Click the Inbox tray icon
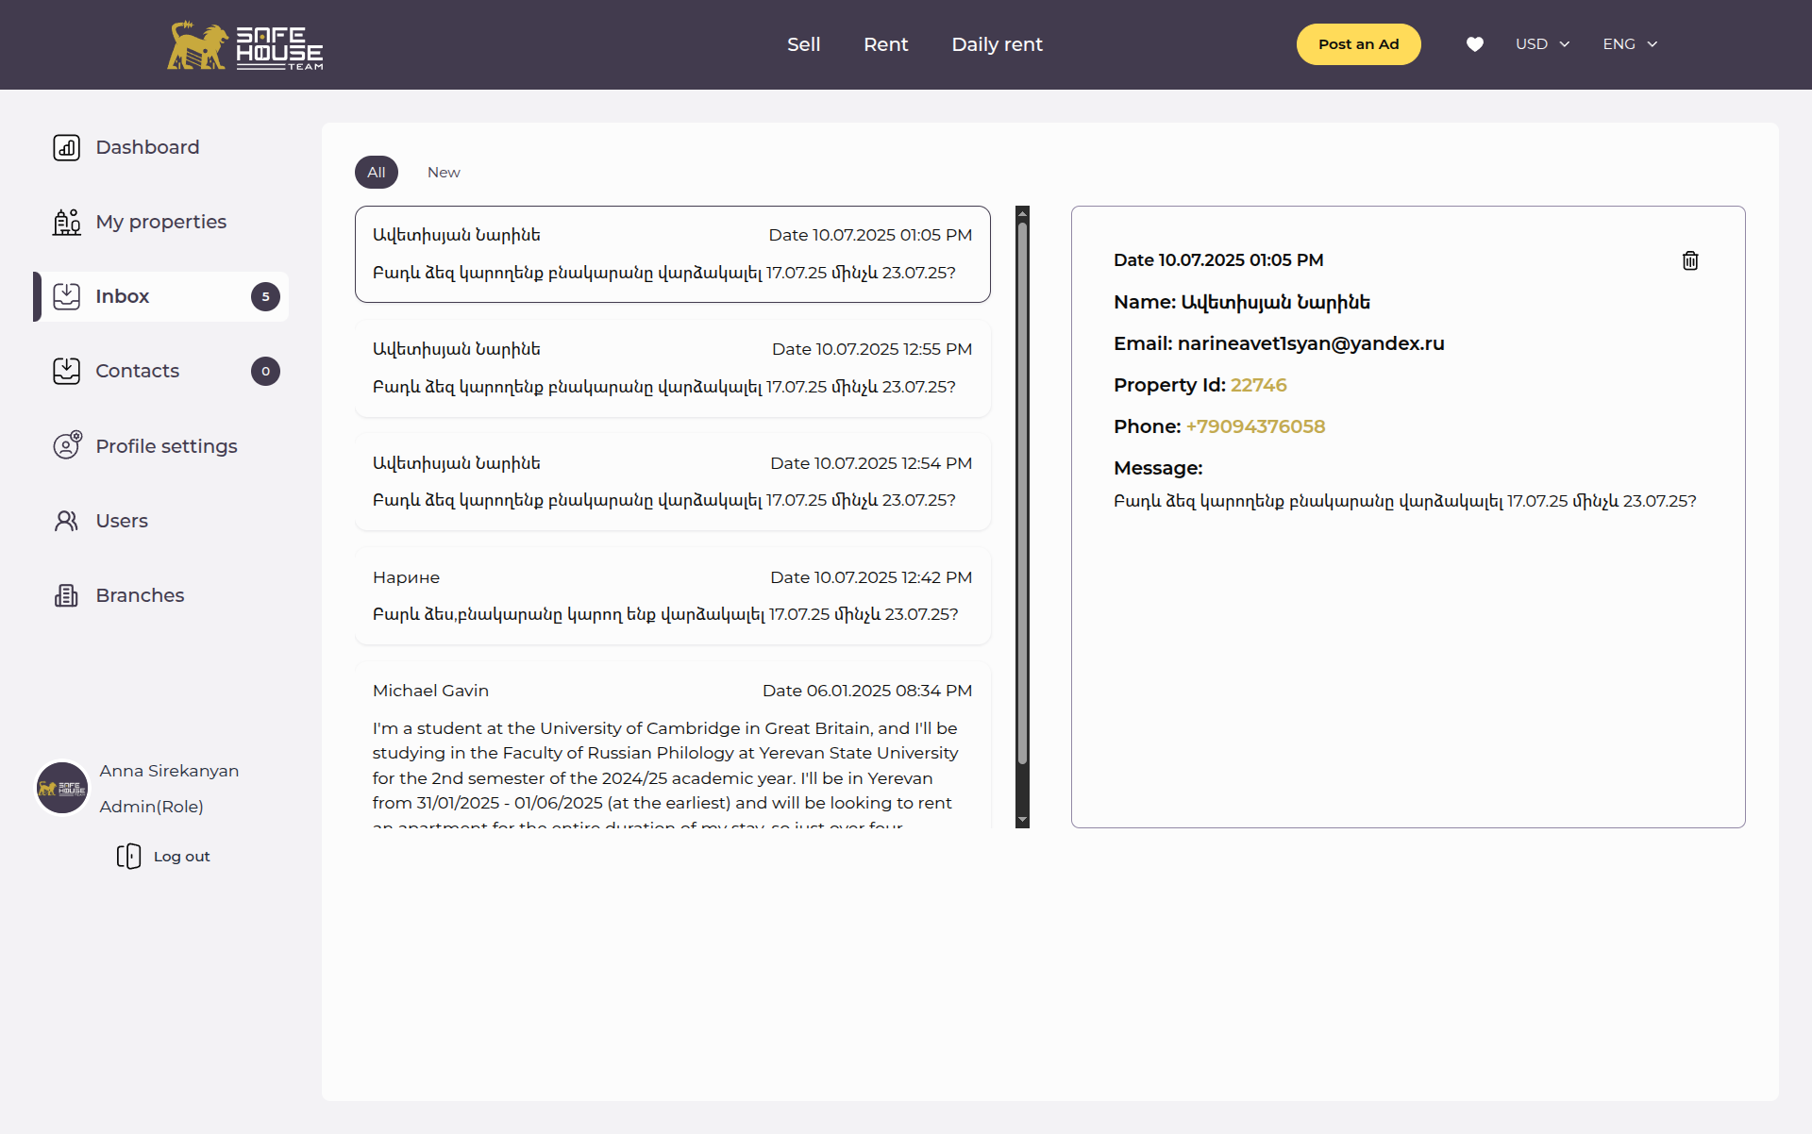1812x1134 pixels. click(66, 296)
